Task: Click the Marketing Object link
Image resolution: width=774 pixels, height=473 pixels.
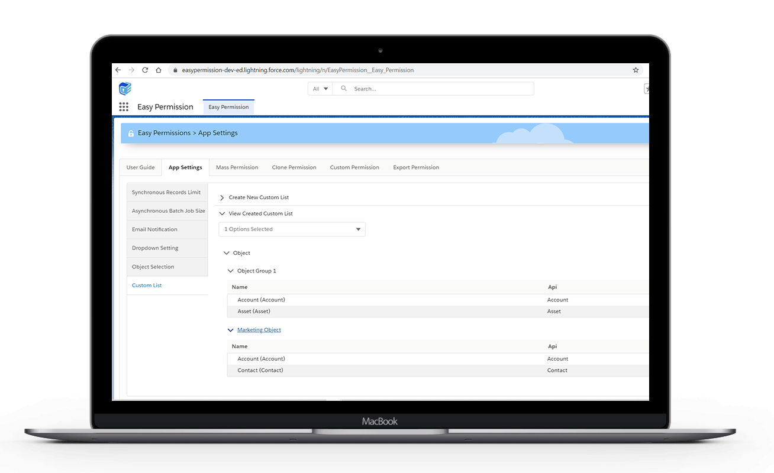Action: [259, 330]
